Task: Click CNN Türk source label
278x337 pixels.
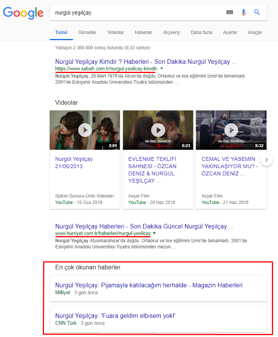Action: [x=66, y=323]
